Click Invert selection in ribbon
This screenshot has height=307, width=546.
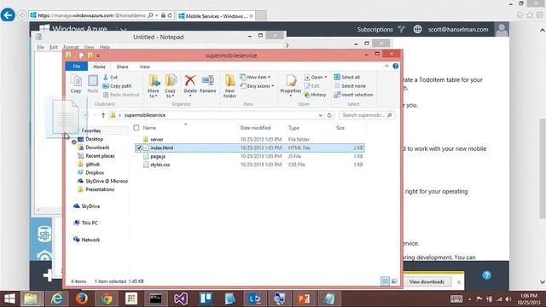click(353, 95)
